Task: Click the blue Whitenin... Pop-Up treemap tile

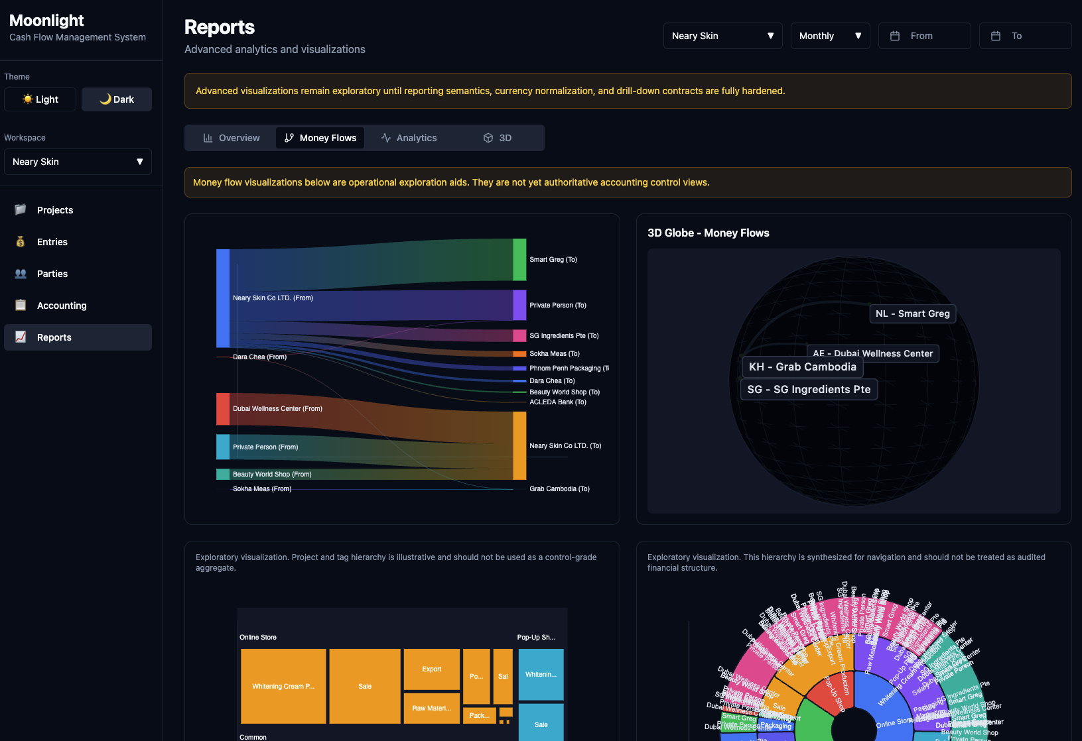Action: [541, 674]
